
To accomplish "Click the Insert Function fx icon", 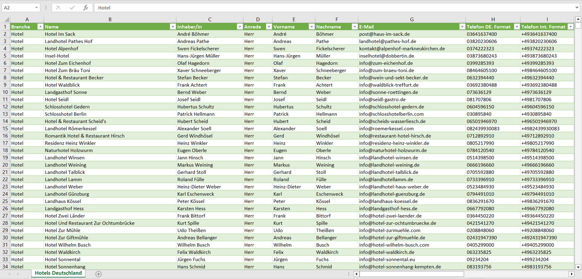I will point(85,8).
